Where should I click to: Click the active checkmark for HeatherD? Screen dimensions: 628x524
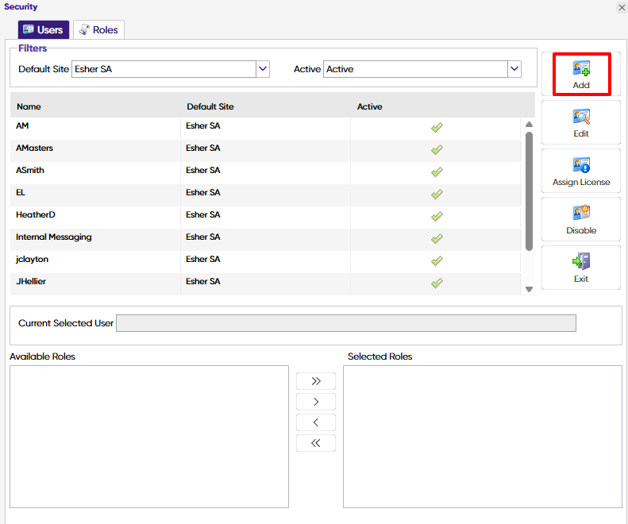[437, 216]
